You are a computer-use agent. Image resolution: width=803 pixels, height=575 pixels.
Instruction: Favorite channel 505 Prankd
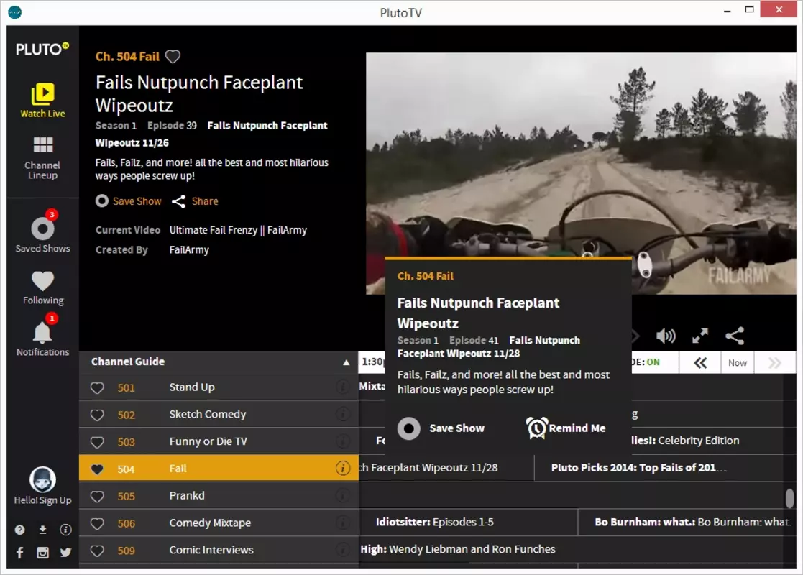point(97,496)
